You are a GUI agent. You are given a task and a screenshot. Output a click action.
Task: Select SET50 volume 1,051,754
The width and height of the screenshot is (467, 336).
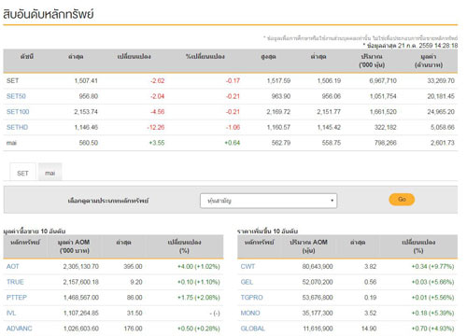[383, 96]
